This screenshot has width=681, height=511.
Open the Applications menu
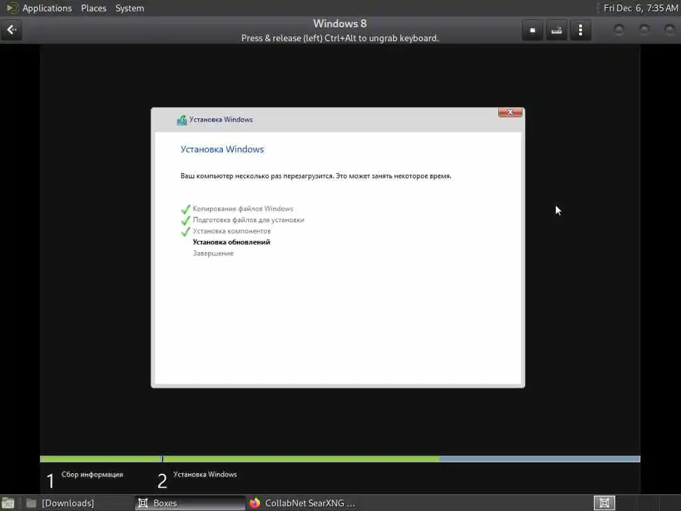click(x=47, y=8)
